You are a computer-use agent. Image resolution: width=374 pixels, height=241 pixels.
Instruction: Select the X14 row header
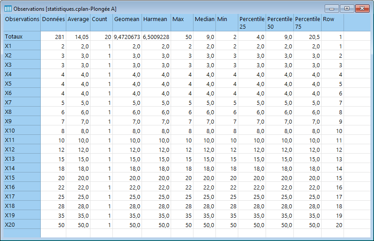pos(22,168)
